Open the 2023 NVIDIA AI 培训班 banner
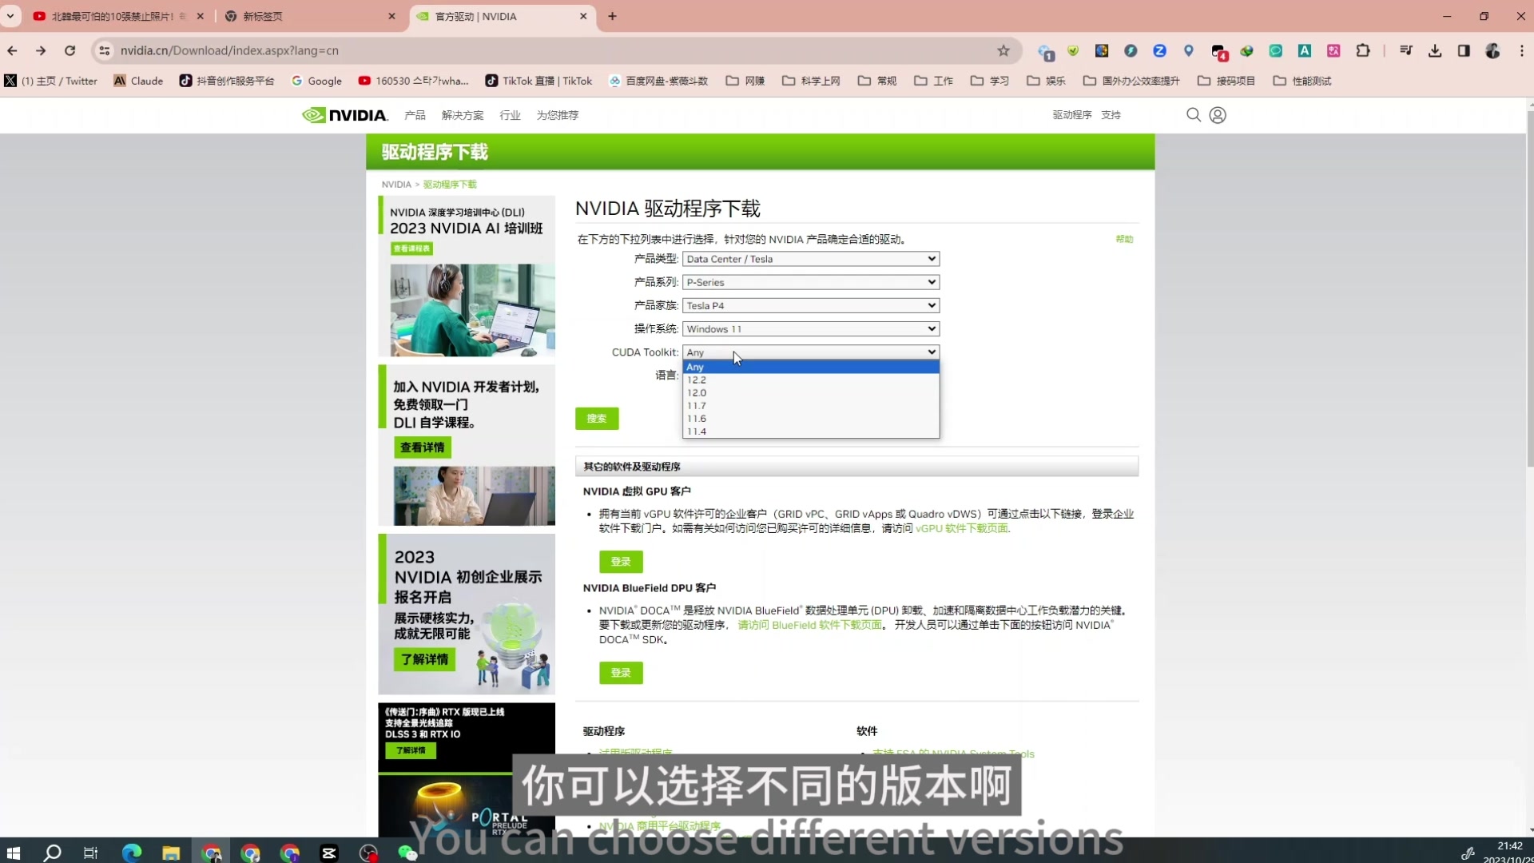 coord(467,276)
